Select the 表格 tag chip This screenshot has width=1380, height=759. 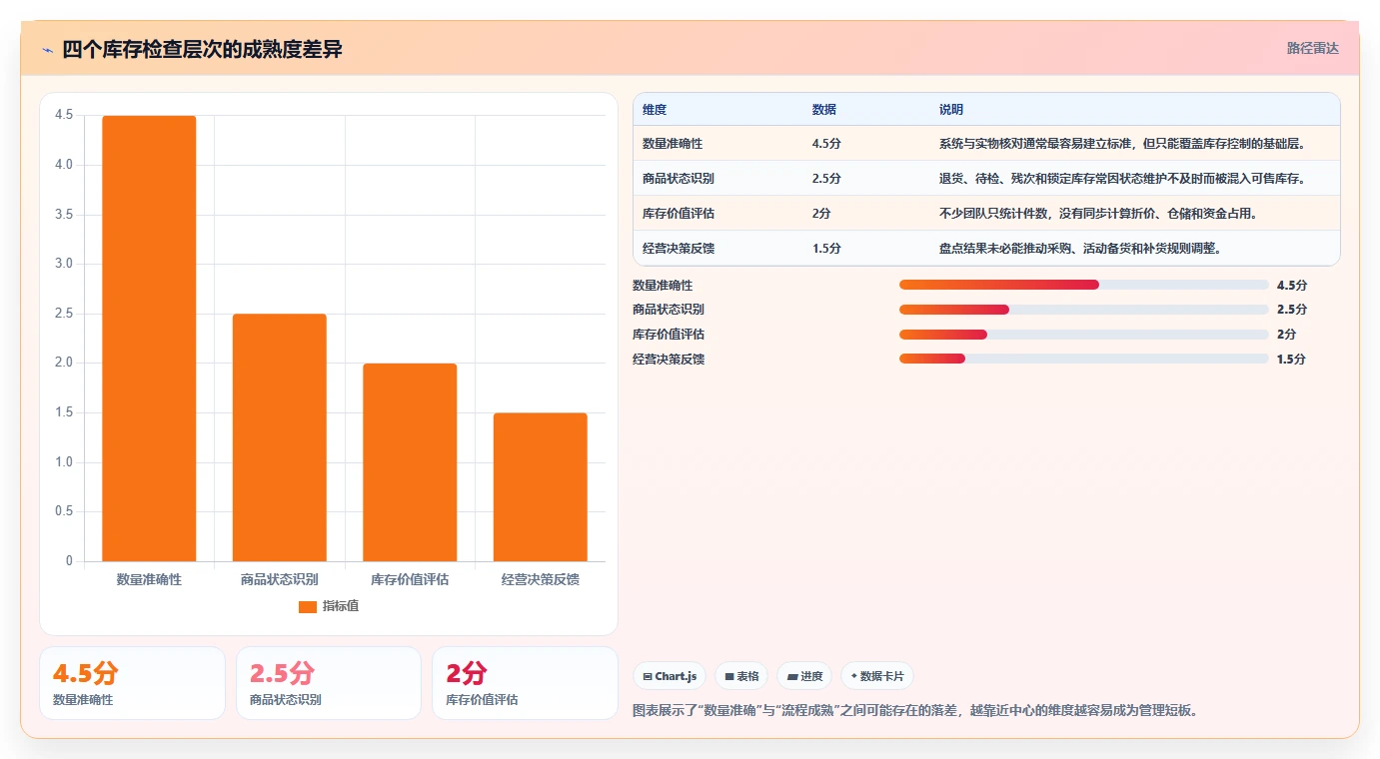(x=741, y=676)
